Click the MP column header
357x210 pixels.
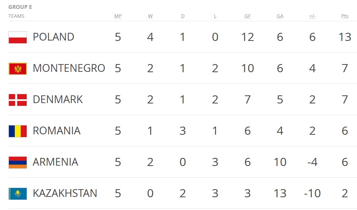tap(118, 16)
